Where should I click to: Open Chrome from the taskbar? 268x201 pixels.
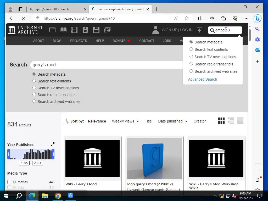(58, 196)
